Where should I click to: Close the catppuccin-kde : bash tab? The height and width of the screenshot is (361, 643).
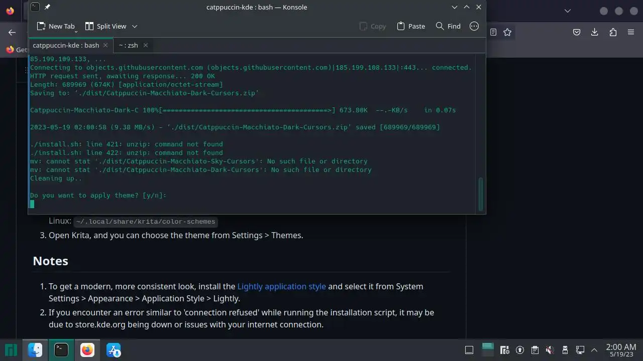(x=105, y=45)
